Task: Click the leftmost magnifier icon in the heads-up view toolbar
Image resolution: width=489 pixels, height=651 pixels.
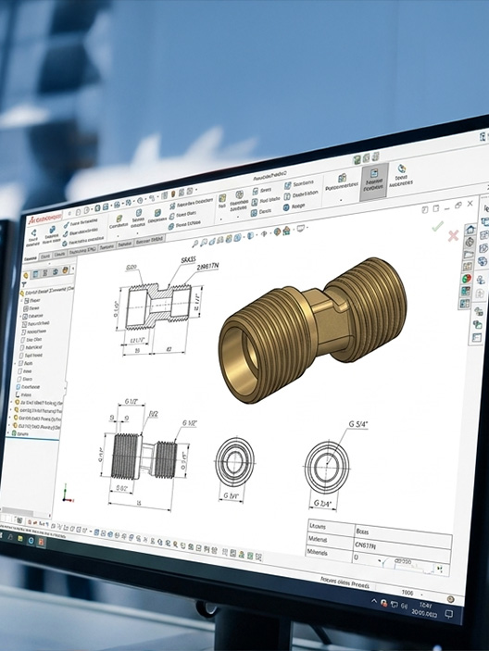Action: (195, 244)
